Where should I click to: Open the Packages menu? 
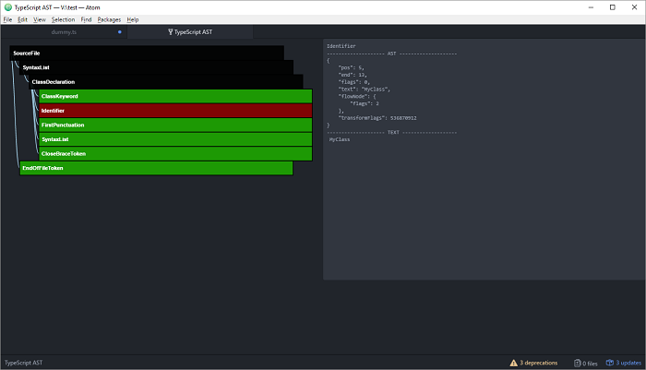point(109,19)
